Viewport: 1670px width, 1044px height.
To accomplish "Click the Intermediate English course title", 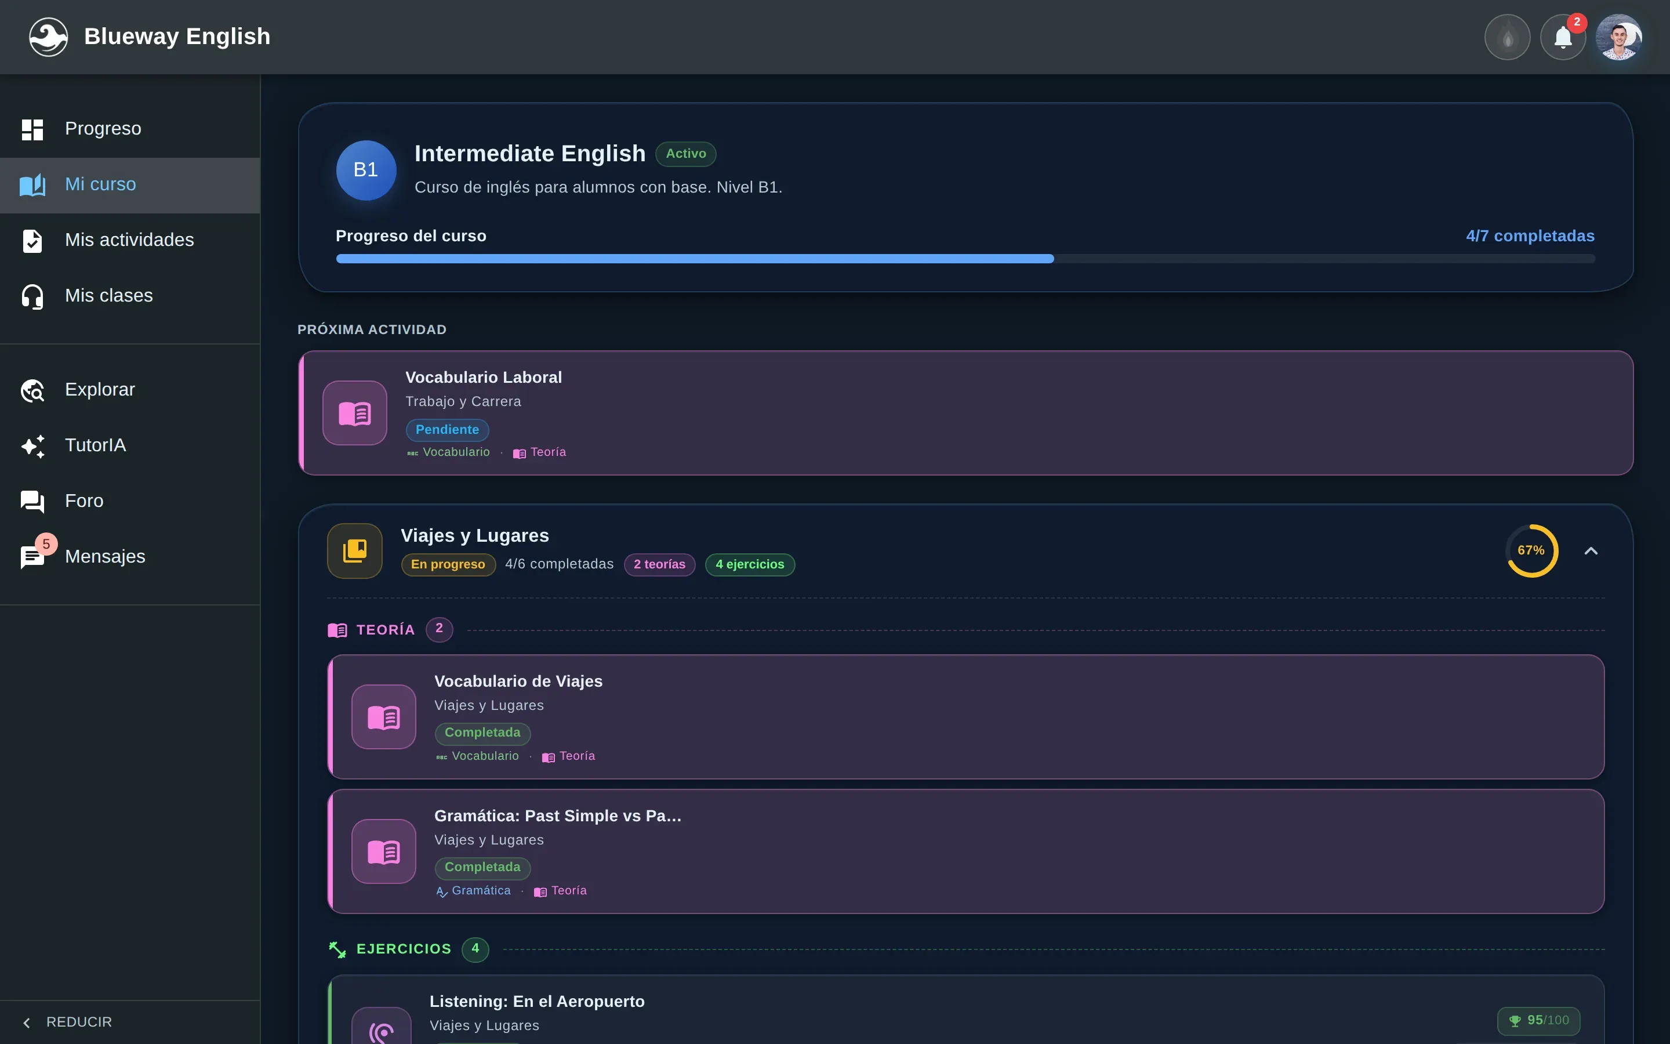I will pyautogui.click(x=529, y=154).
